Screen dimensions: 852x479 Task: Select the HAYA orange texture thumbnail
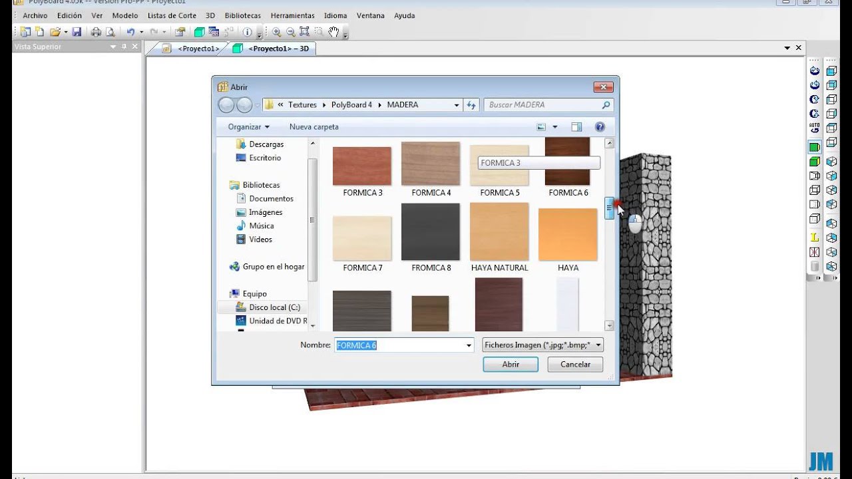(568, 234)
